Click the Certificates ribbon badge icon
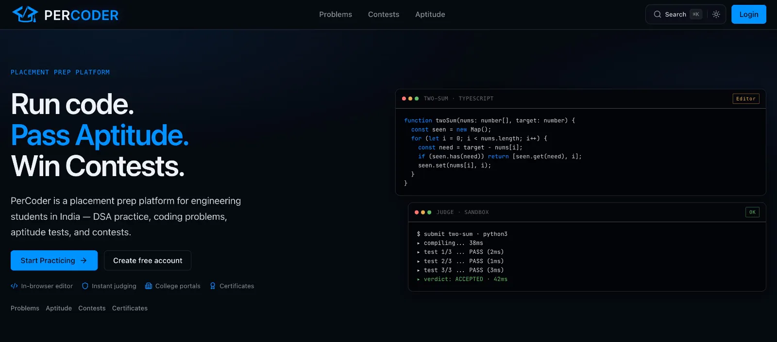This screenshot has height=342, width=777. point(213,286)
